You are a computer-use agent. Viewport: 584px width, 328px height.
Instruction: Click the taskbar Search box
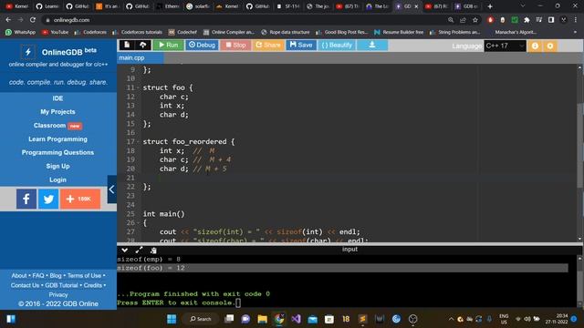coord(200,319)
